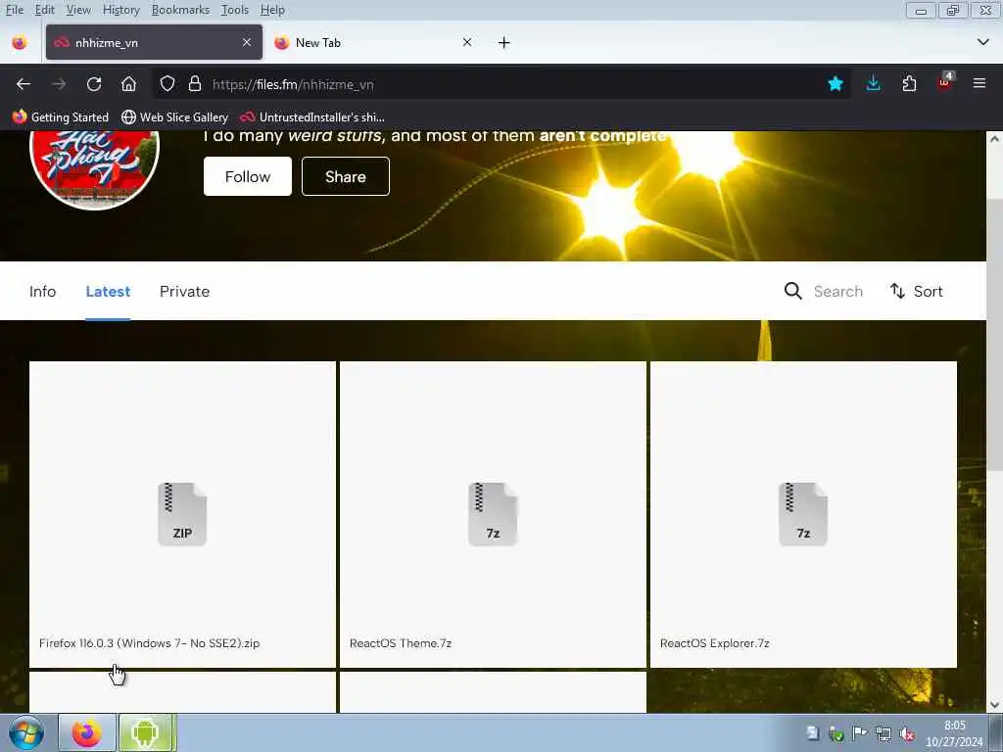
Task: Switch to the nhhizme_vn tab
Action: (154, 42)
